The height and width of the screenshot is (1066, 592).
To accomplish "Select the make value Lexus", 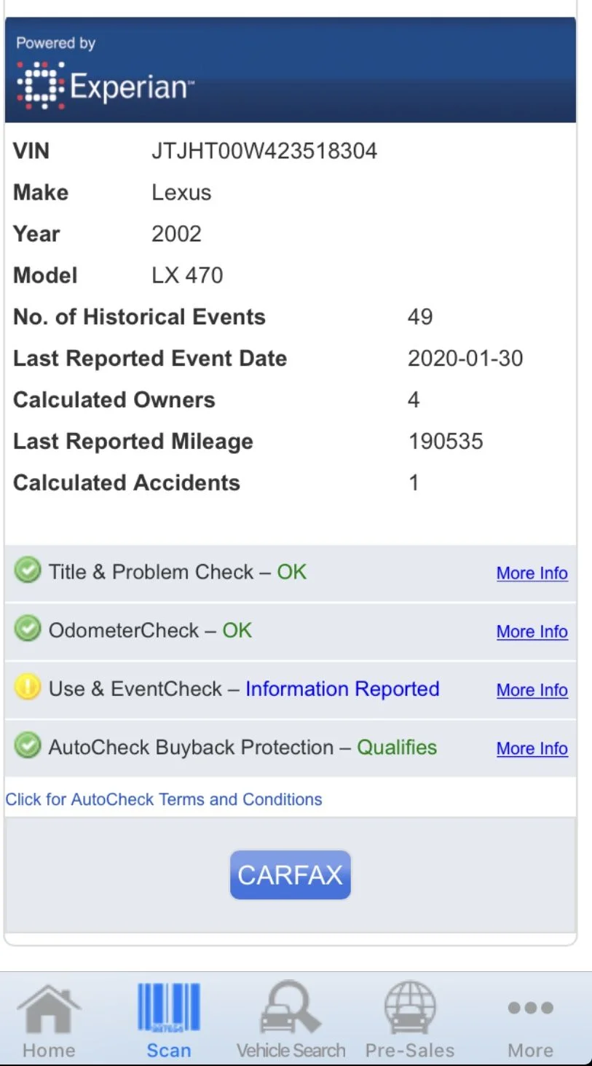I will (181, 192).
